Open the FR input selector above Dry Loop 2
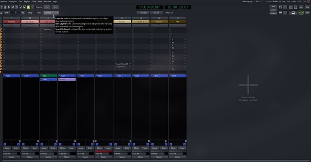 pos(30,18)
